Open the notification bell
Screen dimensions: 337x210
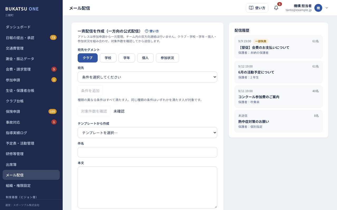point(276,8)
